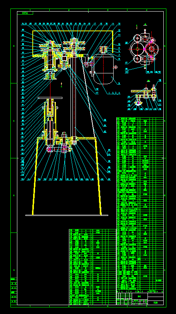176x314 pixels.
Task: Select the stacked callout 1 2 3 4 under the motor
Action: click(114, 93)
